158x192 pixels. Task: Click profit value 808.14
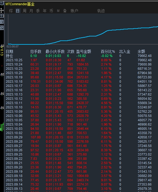click(x=82, y=163)
